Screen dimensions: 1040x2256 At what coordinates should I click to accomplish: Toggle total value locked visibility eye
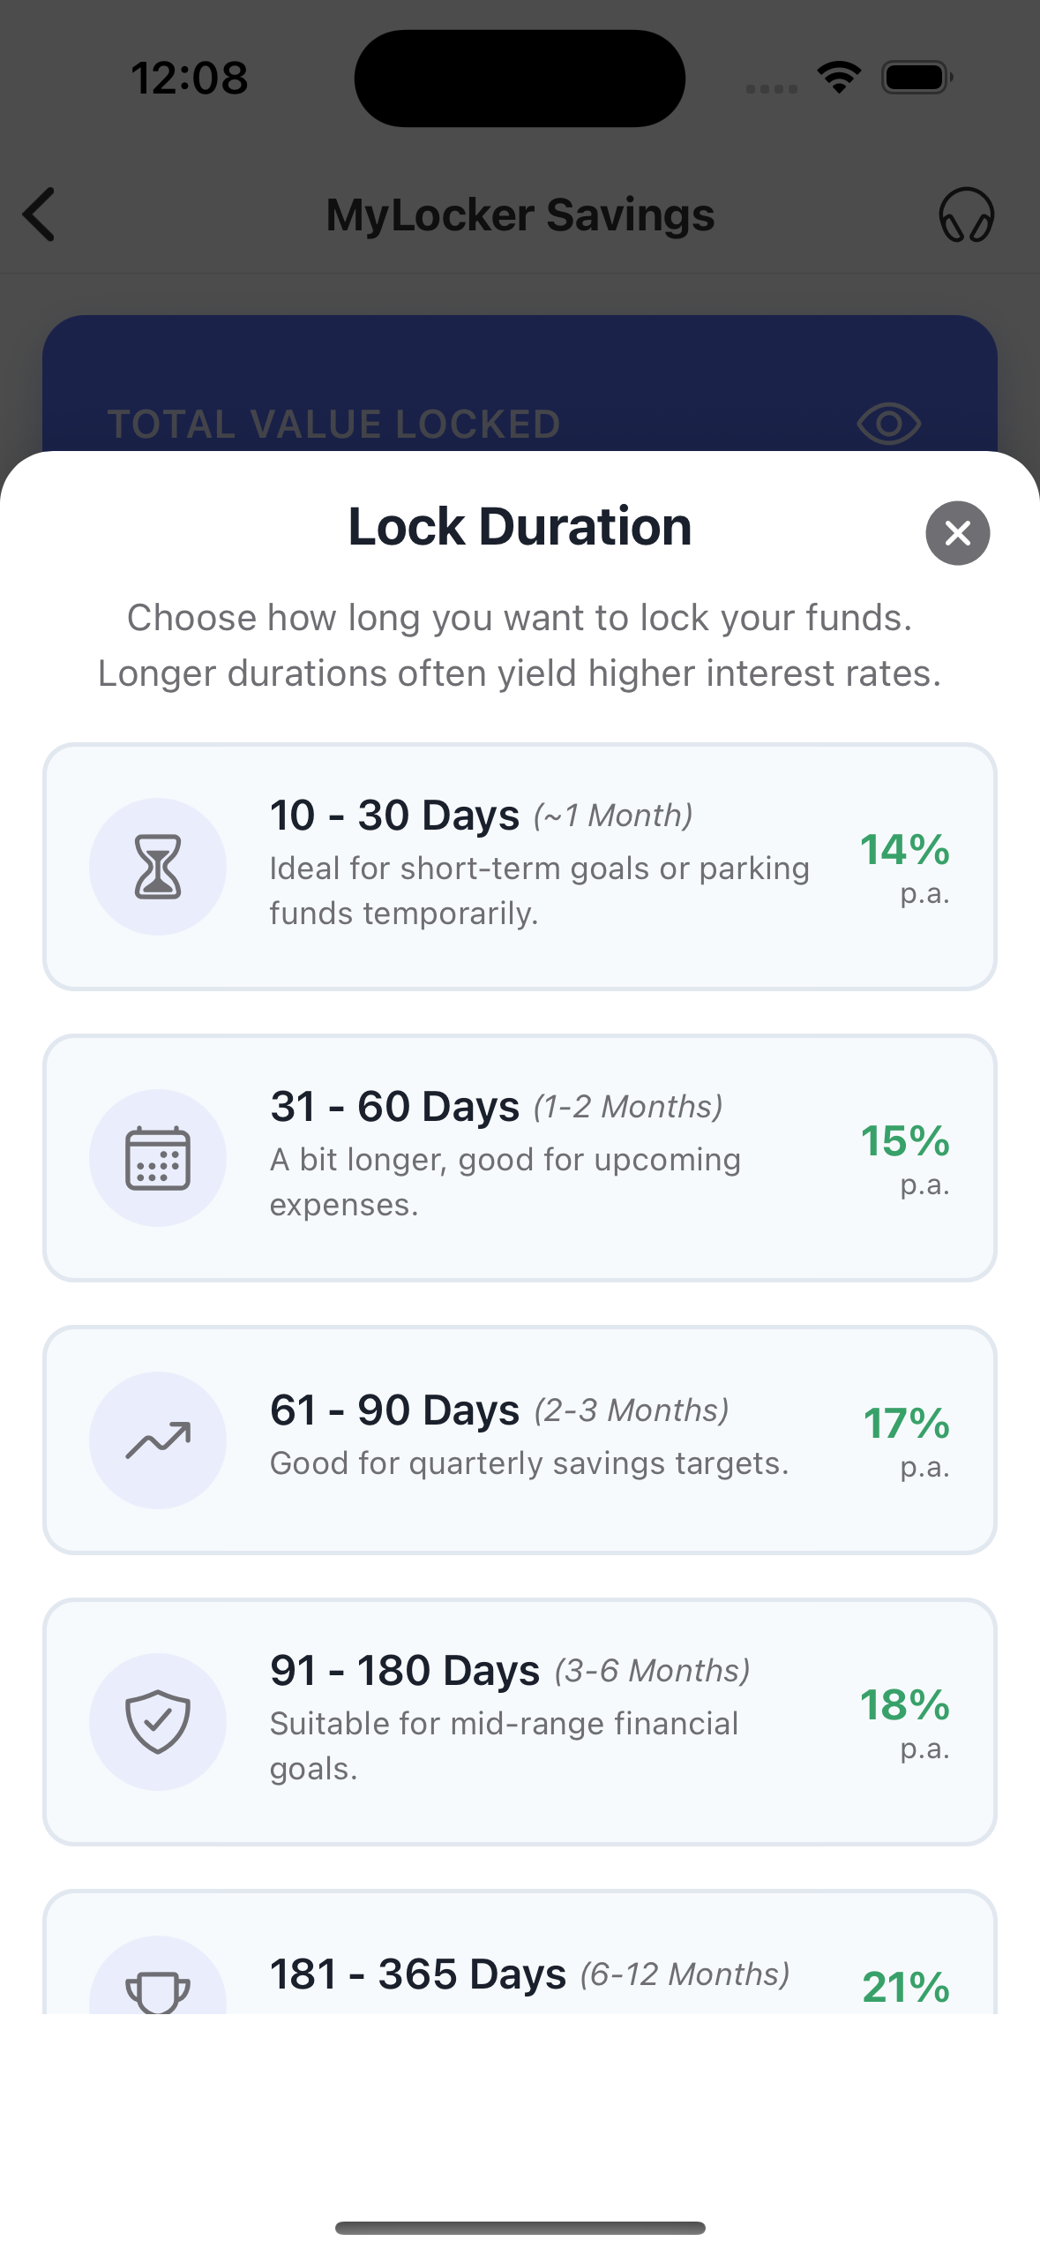point(888,425)
